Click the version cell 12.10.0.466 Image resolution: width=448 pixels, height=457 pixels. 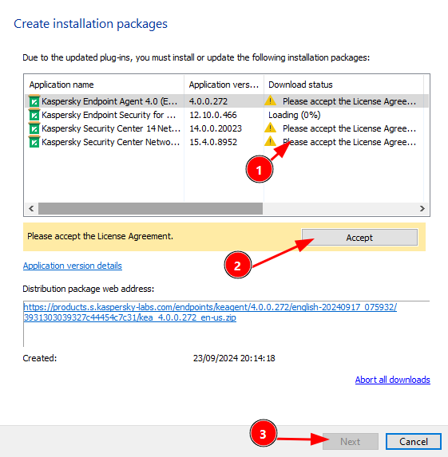click(x=213, y=115)
